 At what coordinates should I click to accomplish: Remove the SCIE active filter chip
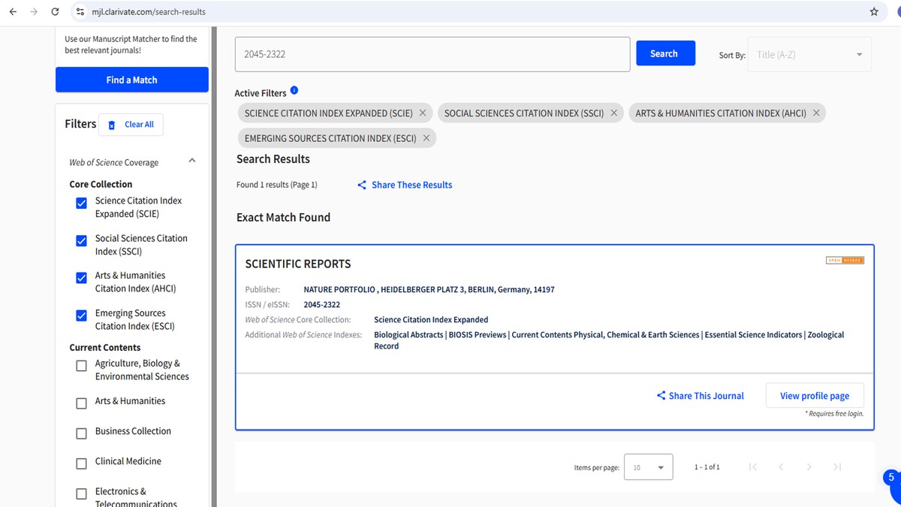pos(423,113)
